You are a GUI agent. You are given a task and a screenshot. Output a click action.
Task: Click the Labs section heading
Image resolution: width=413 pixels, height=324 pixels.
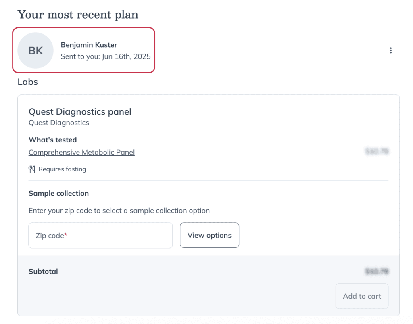[28, 82]
